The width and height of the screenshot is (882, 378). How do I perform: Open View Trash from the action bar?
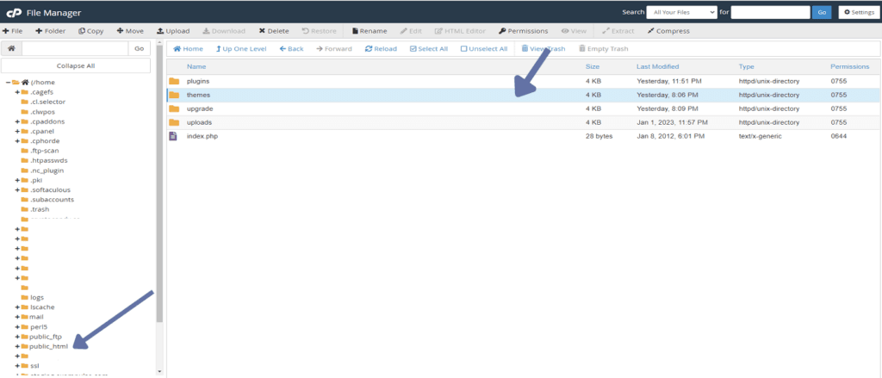(543, 49)
